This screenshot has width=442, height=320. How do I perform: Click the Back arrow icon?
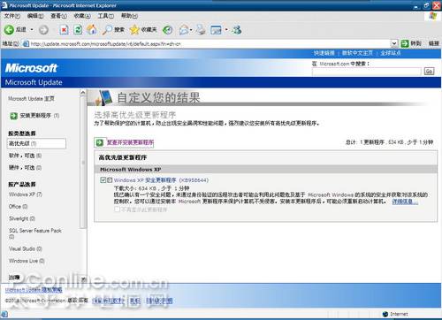pyautogui.click(x=9, y=29)
